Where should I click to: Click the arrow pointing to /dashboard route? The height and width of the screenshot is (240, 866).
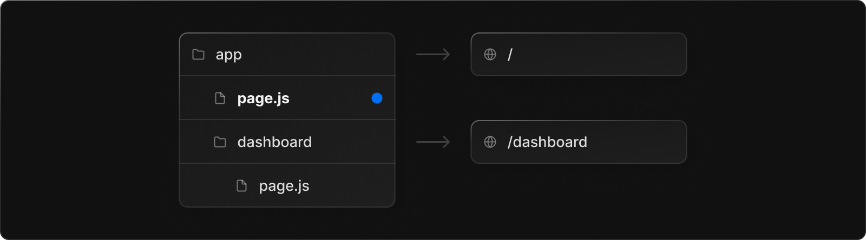(433, 142)
